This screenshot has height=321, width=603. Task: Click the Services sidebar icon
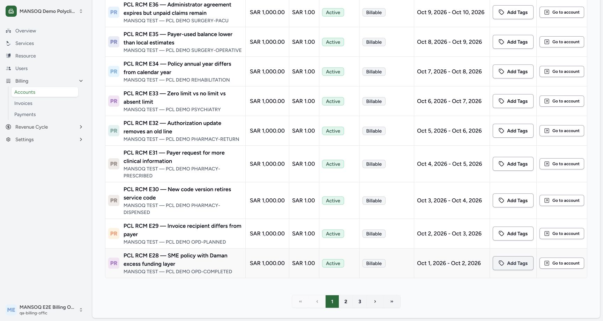click(8, 43)
